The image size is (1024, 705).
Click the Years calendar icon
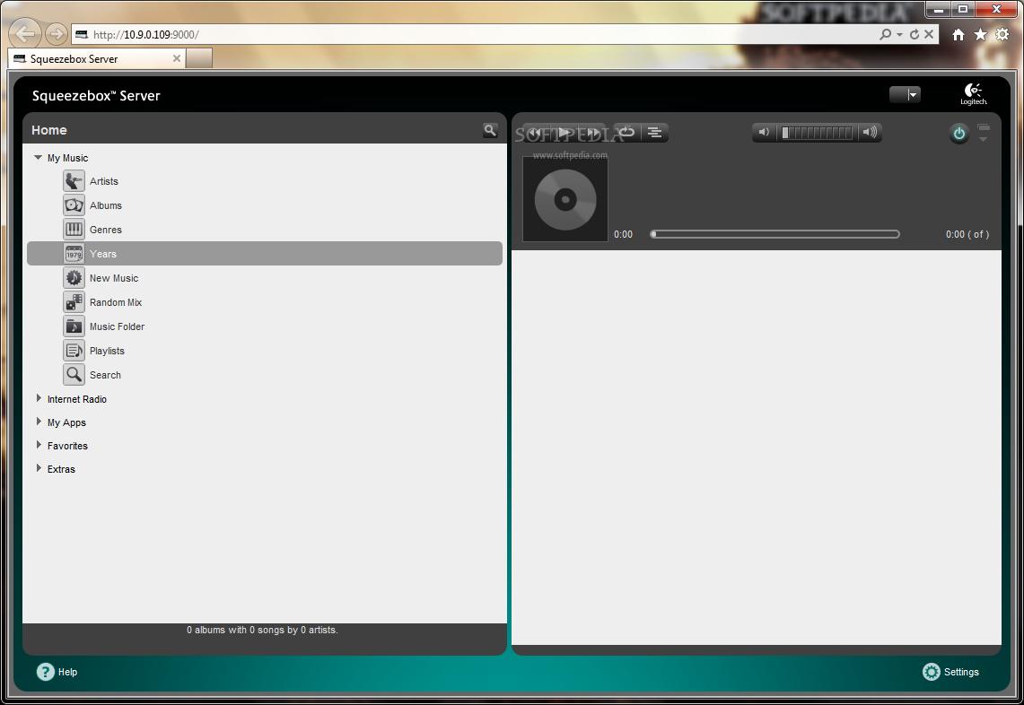click(74, 253)
